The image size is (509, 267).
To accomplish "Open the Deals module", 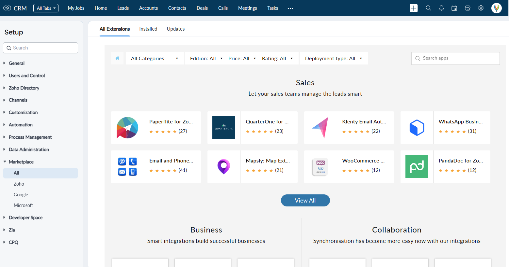I will point(202,8).
